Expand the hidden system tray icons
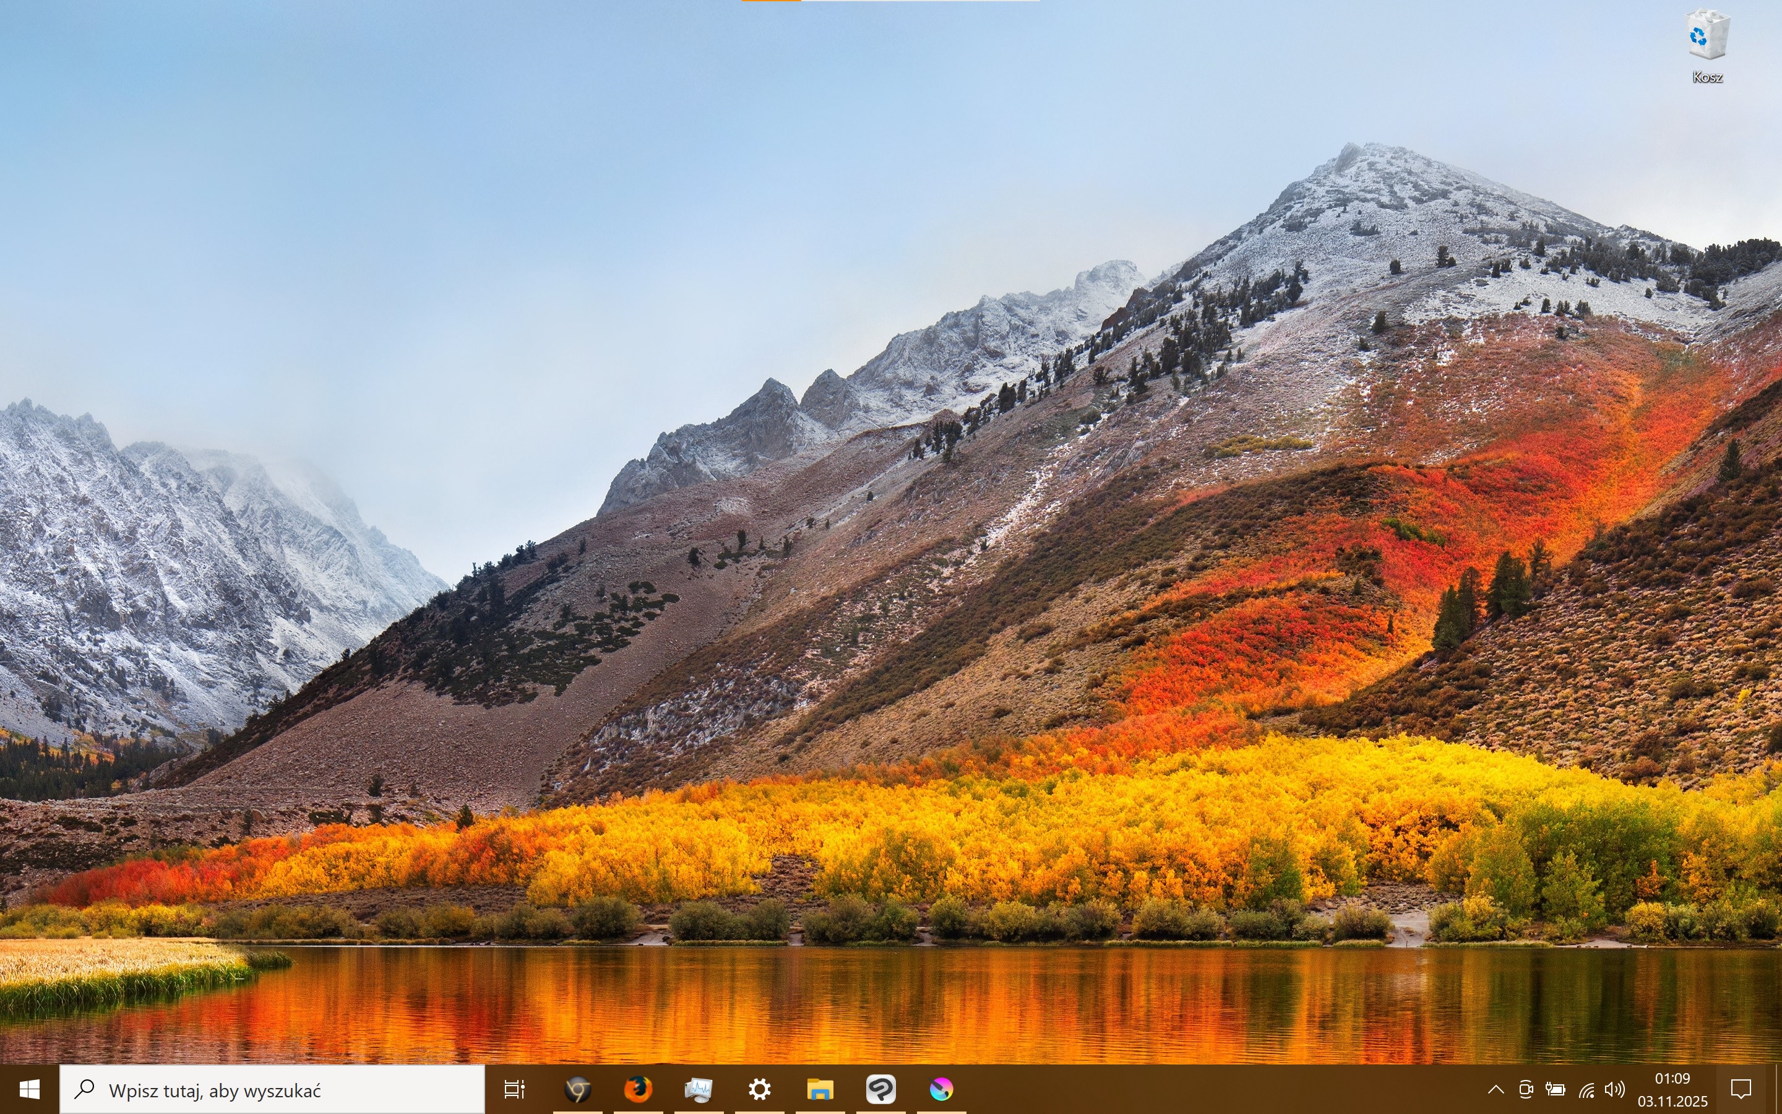 coord(1496,1089)
